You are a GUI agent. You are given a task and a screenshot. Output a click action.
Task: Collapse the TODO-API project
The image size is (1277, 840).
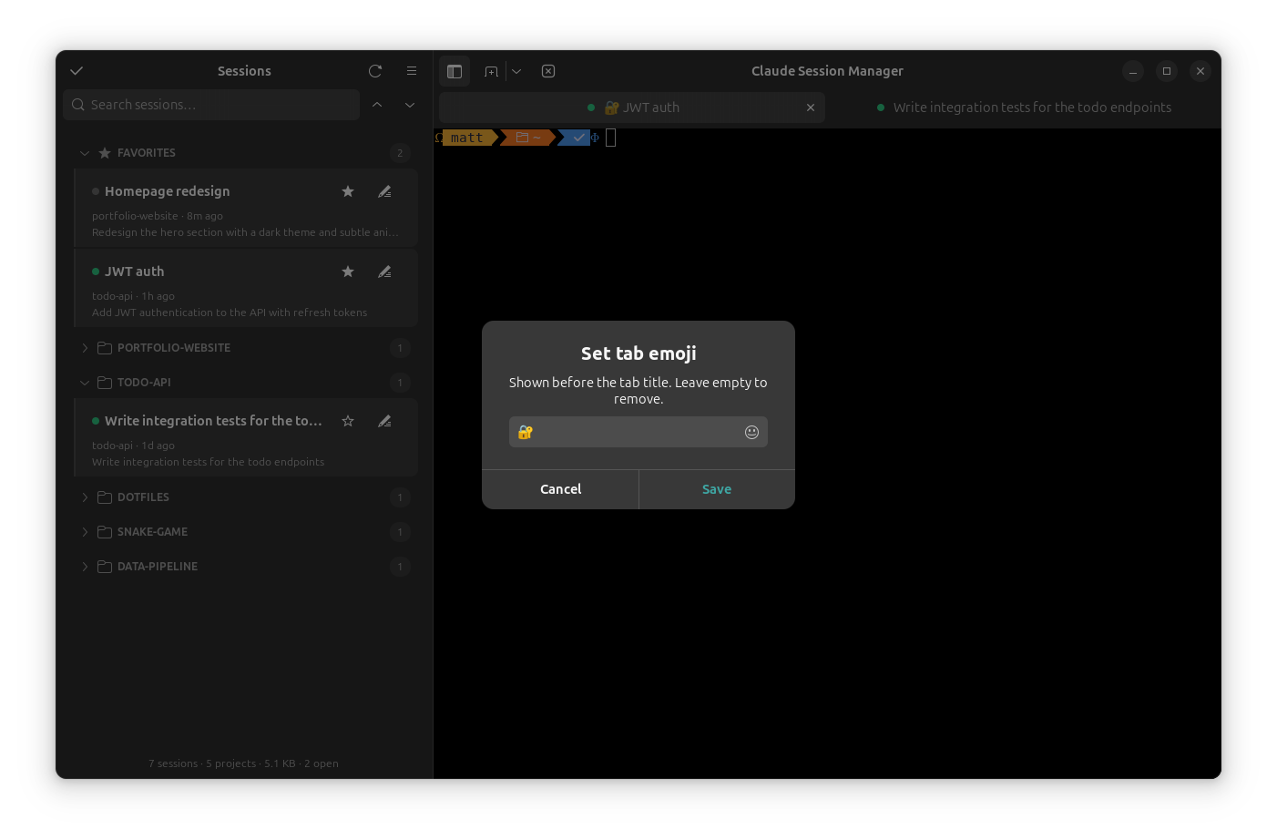coord(85,383)
